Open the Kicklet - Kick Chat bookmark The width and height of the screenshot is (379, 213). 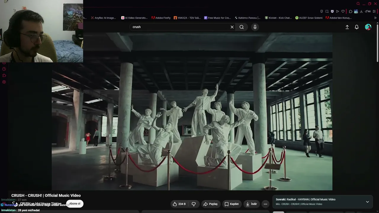pyautogui.click(x=278, y=18)
